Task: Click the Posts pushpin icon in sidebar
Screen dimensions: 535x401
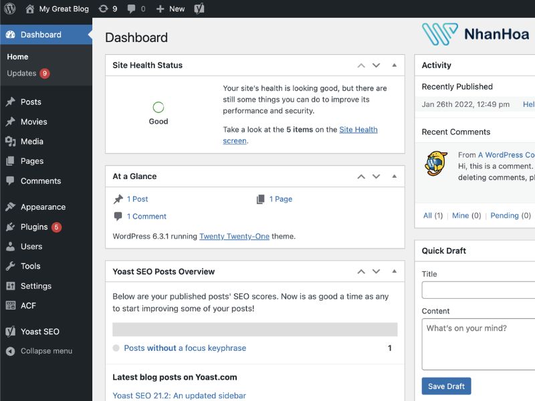Action: point(11,102)
